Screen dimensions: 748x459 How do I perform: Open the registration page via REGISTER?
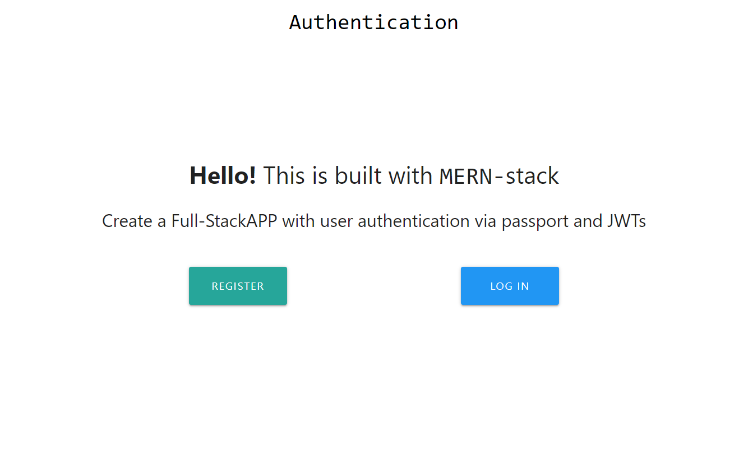(238, 286)
